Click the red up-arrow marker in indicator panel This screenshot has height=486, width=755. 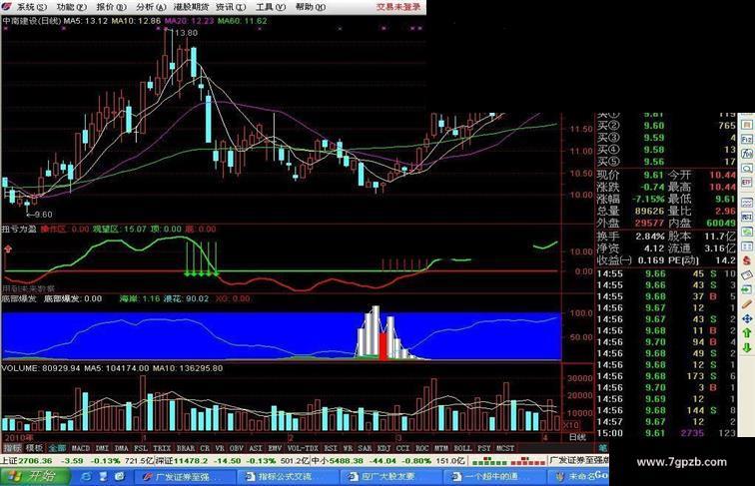tap(8, 248)
